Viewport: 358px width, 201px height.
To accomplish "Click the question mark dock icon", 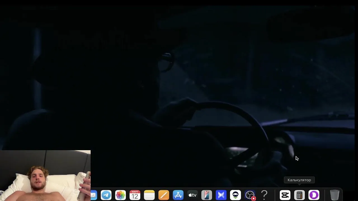I will click(x=264, y=195).
